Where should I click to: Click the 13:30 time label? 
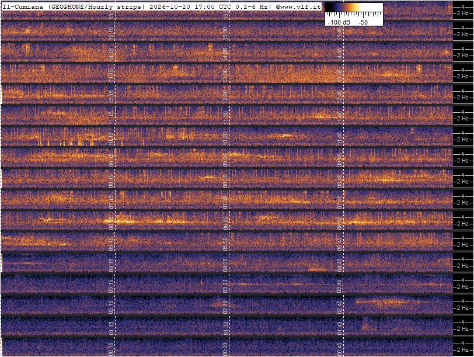tap(225, 75)
